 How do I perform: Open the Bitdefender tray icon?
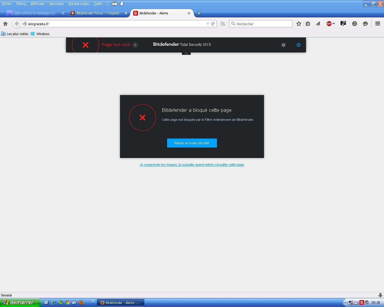point(361,303)
